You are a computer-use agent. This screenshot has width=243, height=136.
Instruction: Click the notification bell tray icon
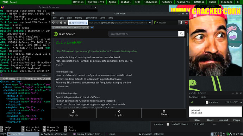234,134
